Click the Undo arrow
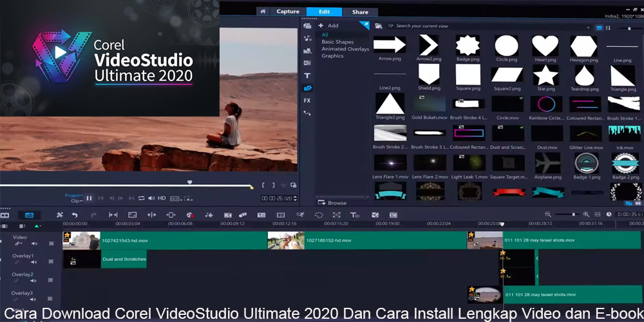 (x=74, y=215)
